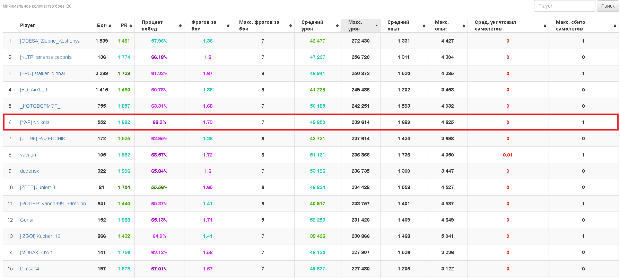The height and width of the screenshot is (278, 620).
Task: Select win rate 68.57%
Action: (x=159, y=155)
